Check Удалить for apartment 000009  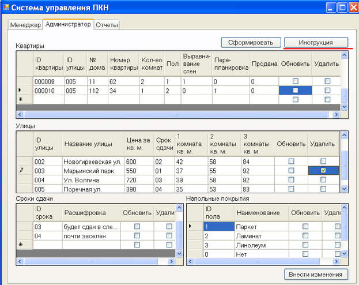pos(327,82)
